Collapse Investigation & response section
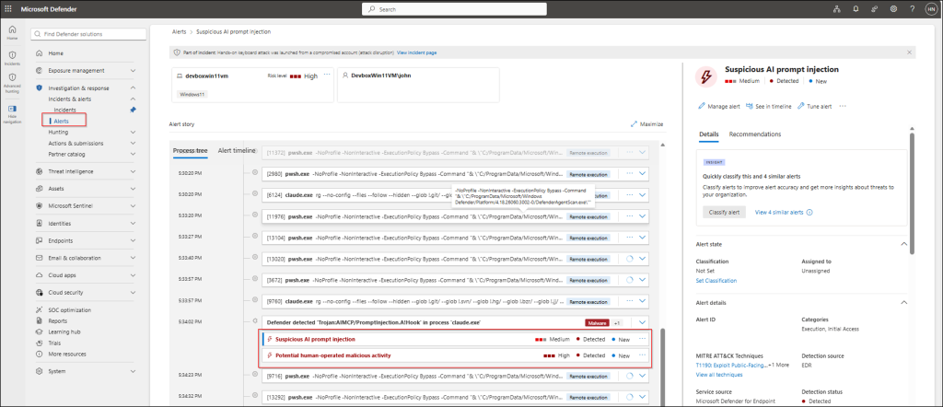This screenshot has height=407, width=943. point(133,87)
